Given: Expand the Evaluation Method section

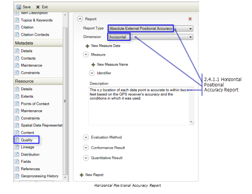Looking at the screenshot, I should (x=86, y=138).
